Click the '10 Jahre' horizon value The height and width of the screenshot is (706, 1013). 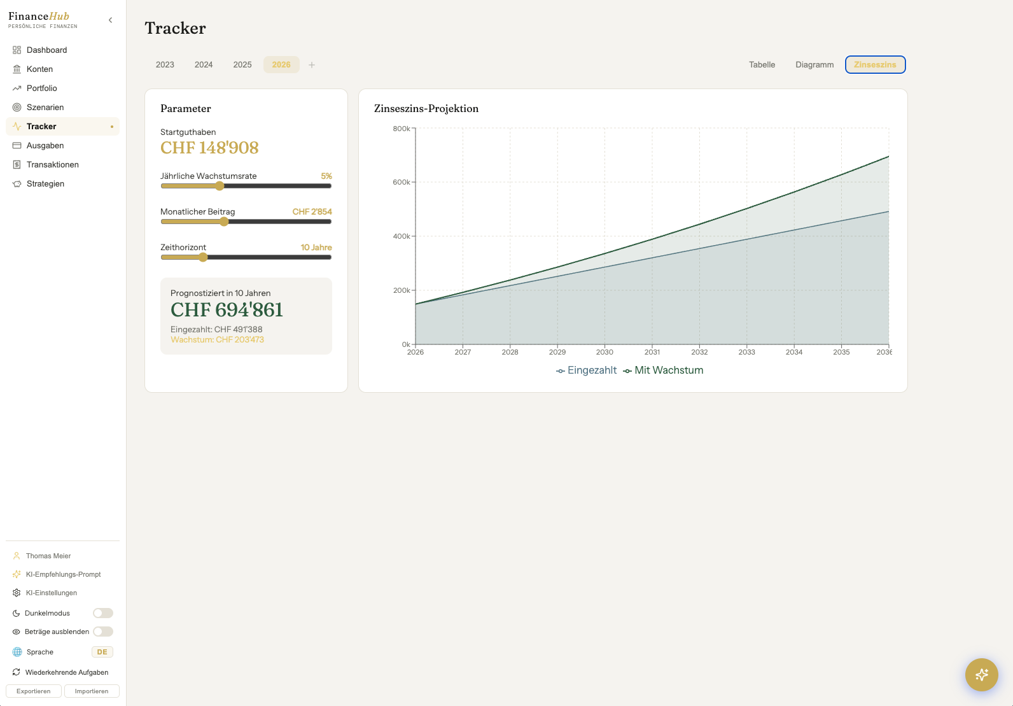[x=316, y=248]
